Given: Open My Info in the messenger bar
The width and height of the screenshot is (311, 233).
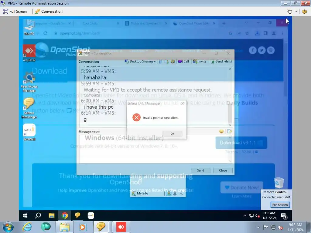Looking at the screenshot, I should pyautogui.click(x=140, y=193).
